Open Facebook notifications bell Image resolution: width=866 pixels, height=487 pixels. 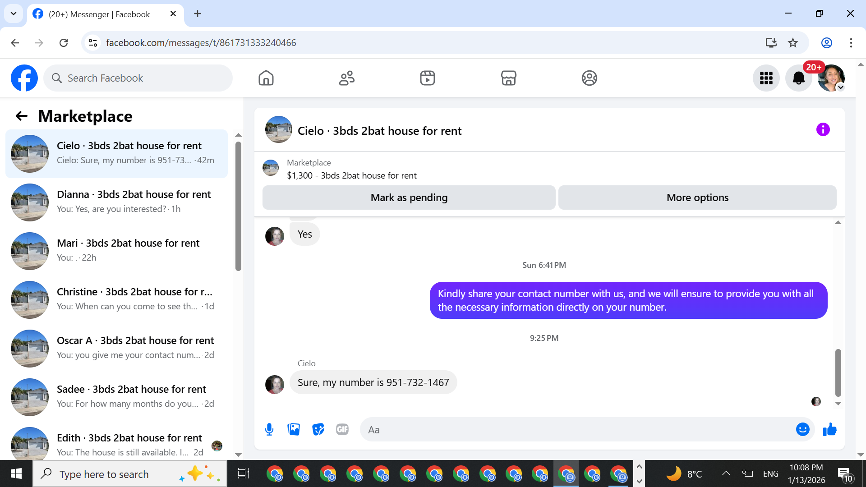[x=798, y=78]
